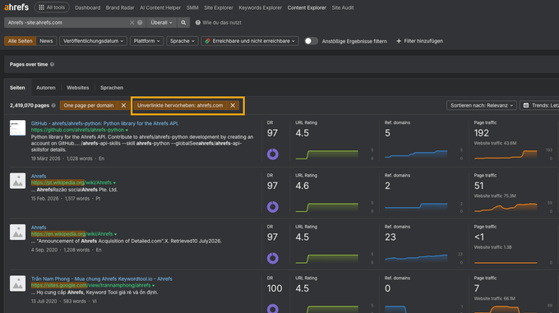This screenshot has height=313, width=559.
Task: Open AI Content Helper in top navigation
Action: point(160,7)
